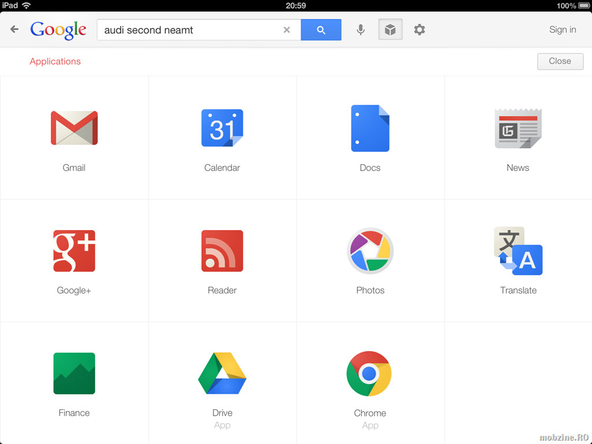Open the Translate icon
Screen dimensions: 592x444
(518, 251)
